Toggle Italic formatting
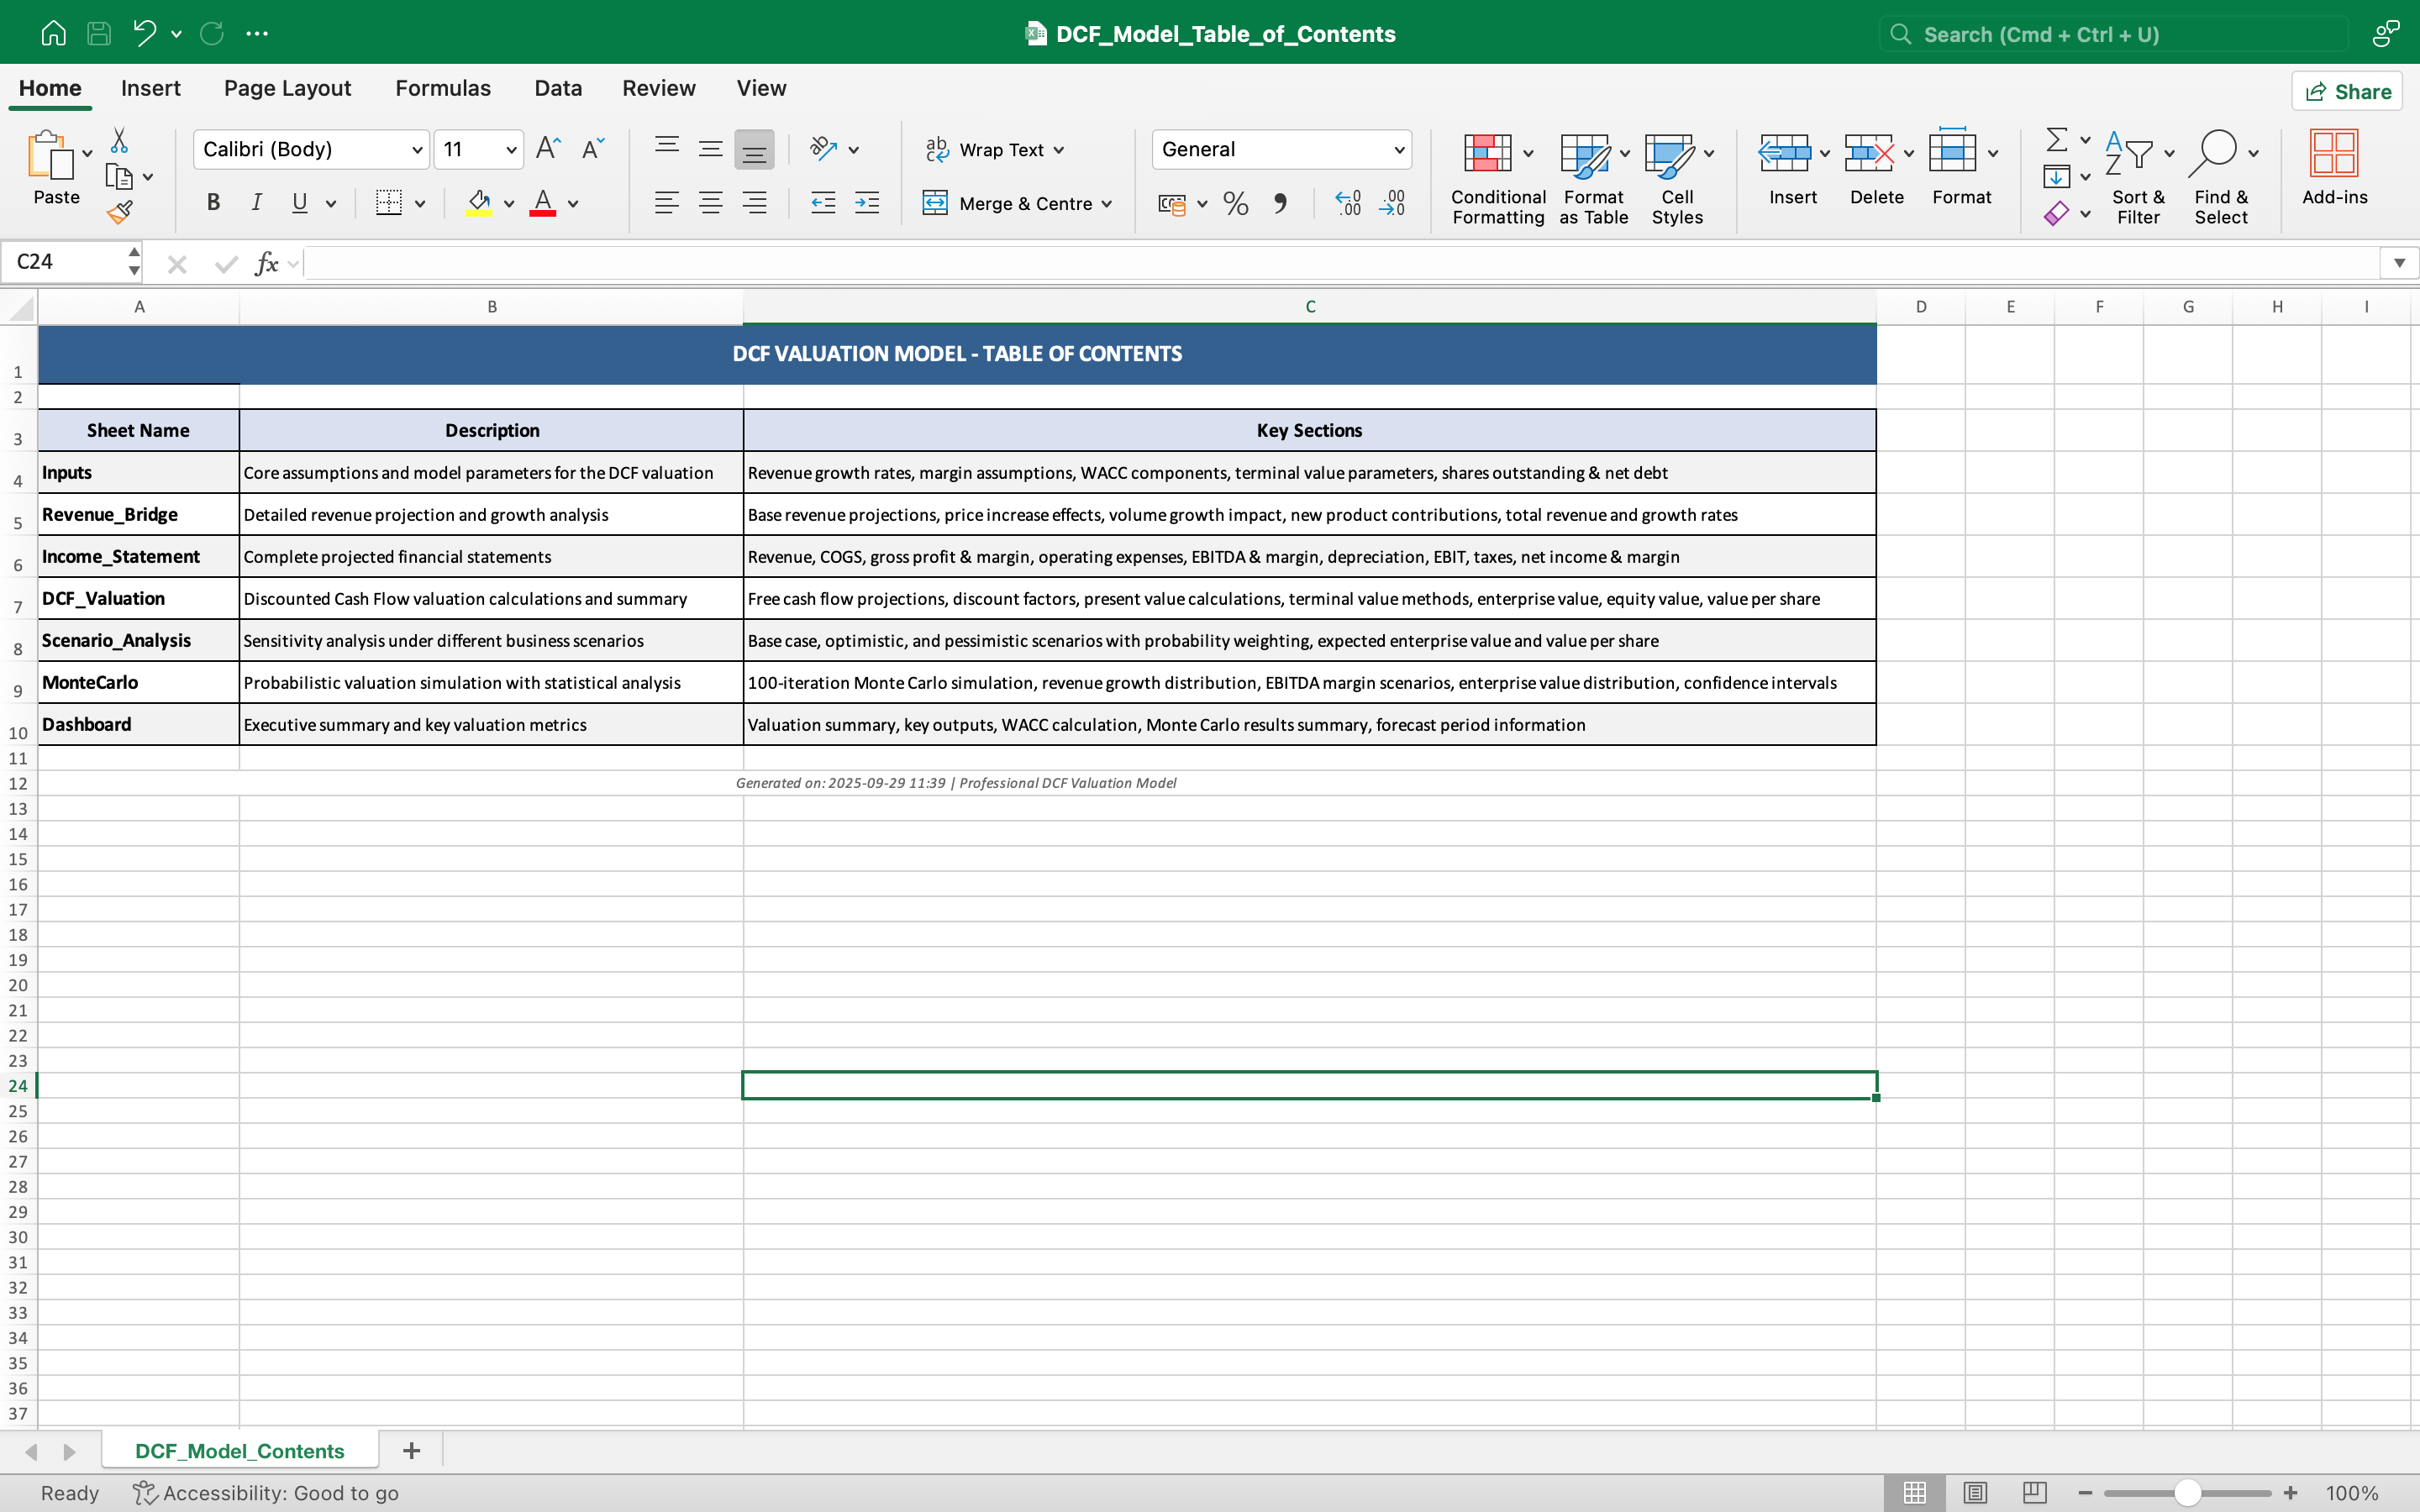The width and height of the screenshot is (2420, 1512). pyautogui.click(x=256, y=203)
